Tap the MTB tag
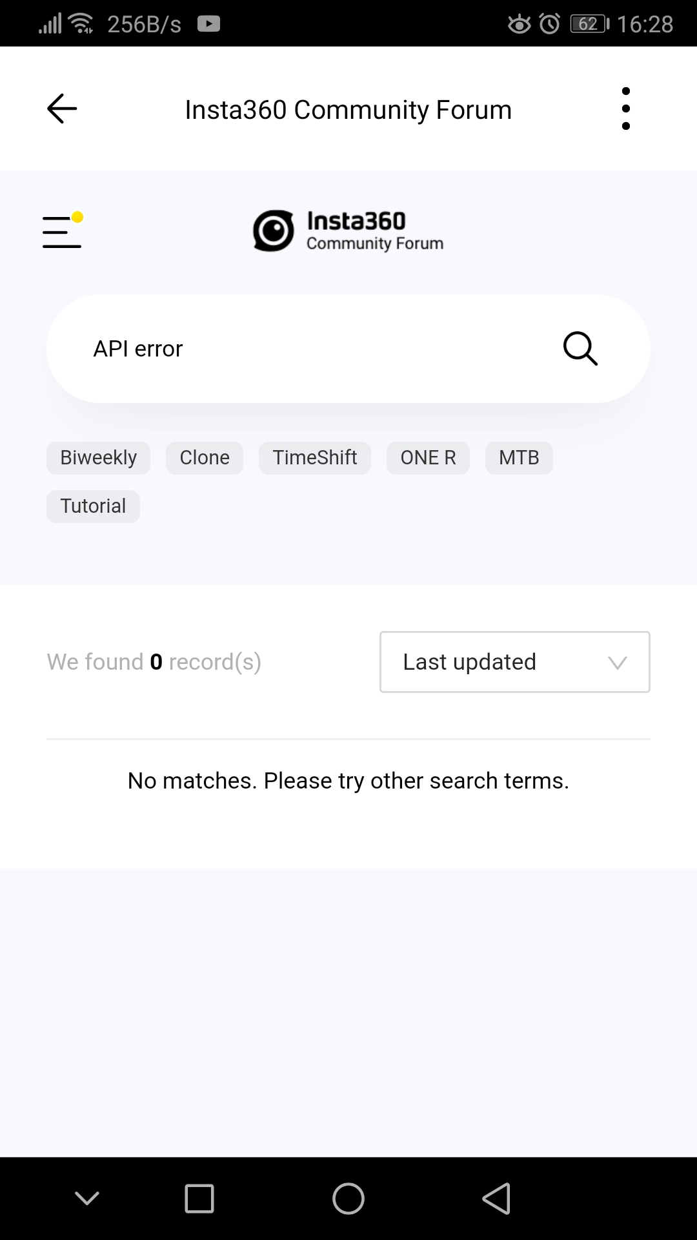 [x=519, y=458]
